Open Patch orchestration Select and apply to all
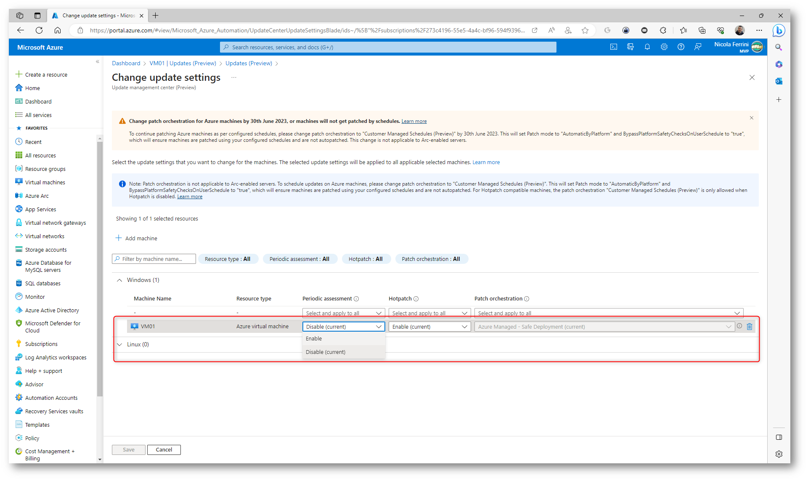The width and height of the screenshot is (808, 481). (x=609, y=313)
